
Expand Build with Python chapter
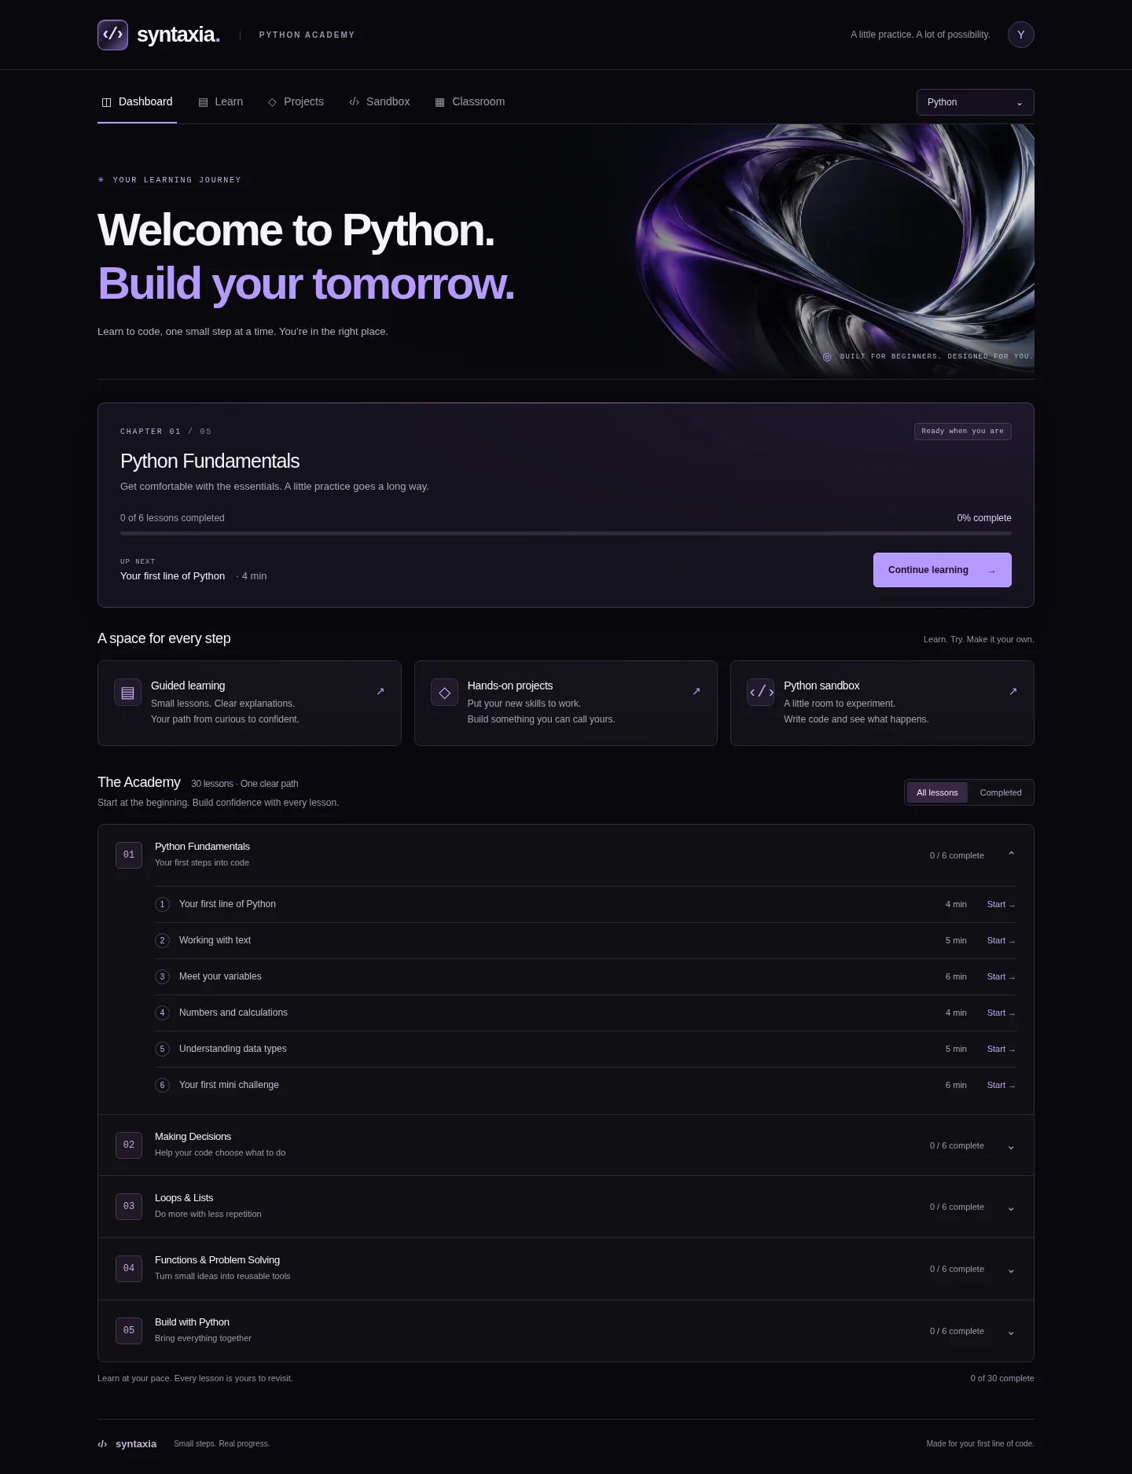tap(1011, 1332)
